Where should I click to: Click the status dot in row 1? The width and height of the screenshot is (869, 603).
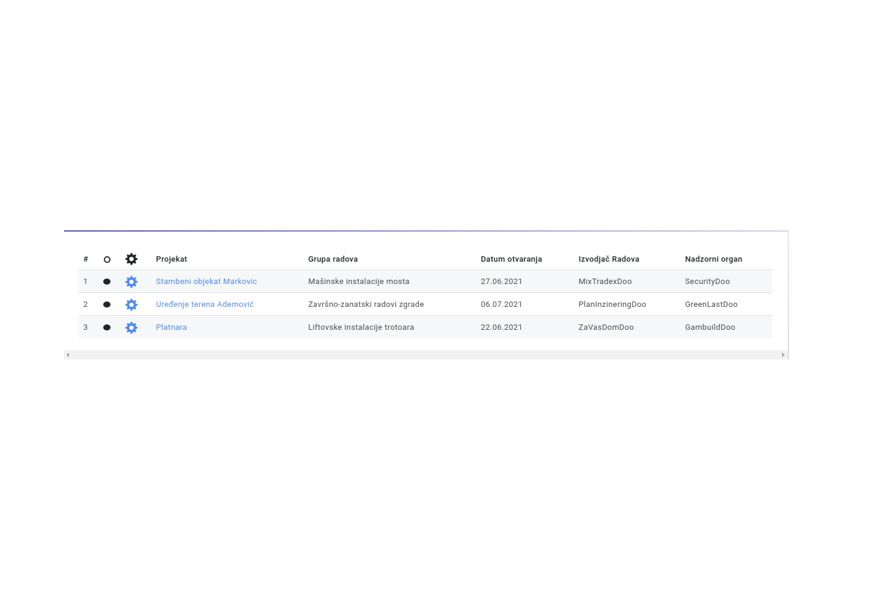point(107,282)
